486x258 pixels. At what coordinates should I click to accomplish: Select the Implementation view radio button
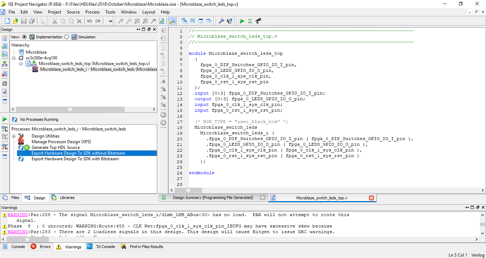(x=24, y=37)
